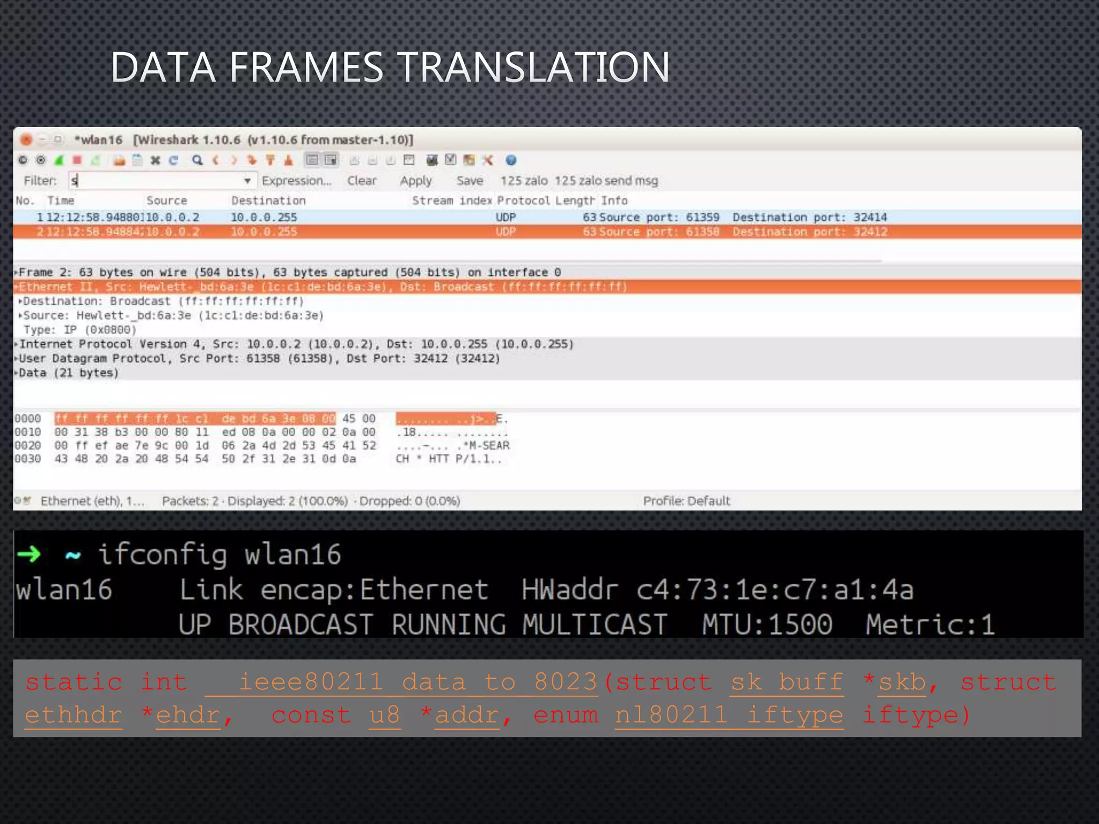The height and width of the screenshot is (824, 1099).
Task: Expand the Data (21 bytes) node
Action: [16, 373]
